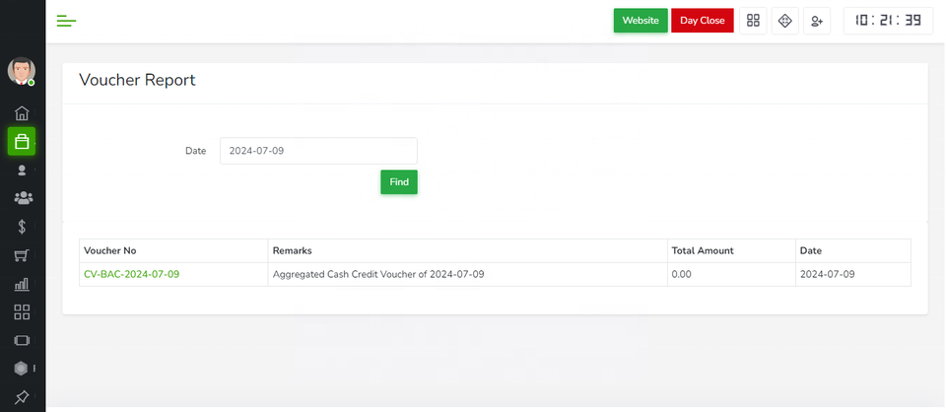Go to the home sidebar icon

coord(22,112)
